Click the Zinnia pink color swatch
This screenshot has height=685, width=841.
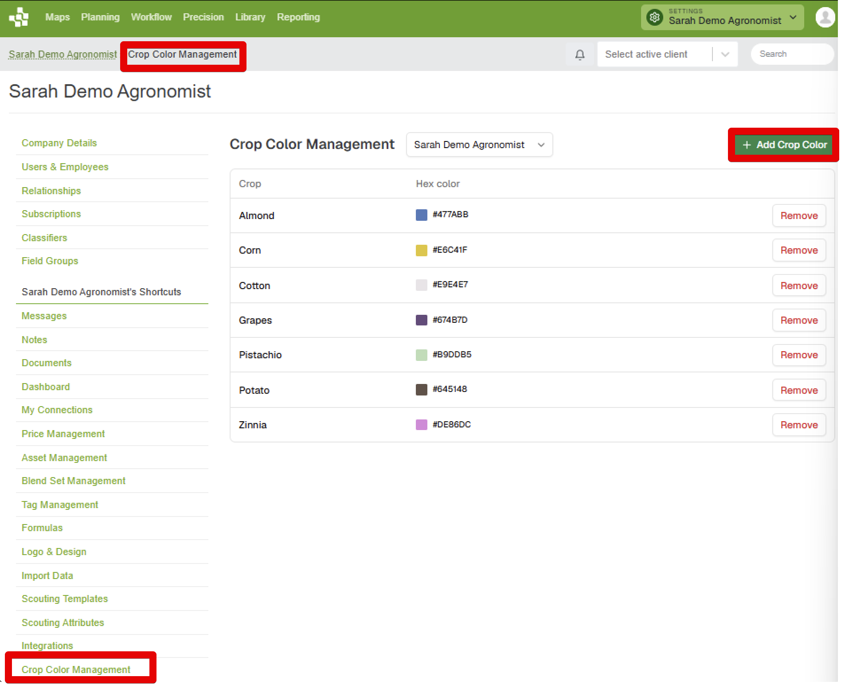point(421,425)
